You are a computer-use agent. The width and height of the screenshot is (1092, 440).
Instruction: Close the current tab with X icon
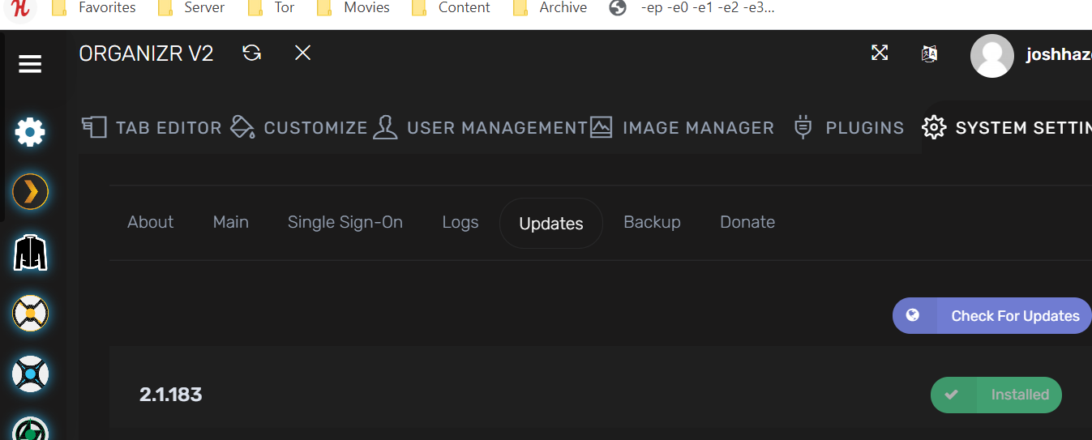point(302,53)
